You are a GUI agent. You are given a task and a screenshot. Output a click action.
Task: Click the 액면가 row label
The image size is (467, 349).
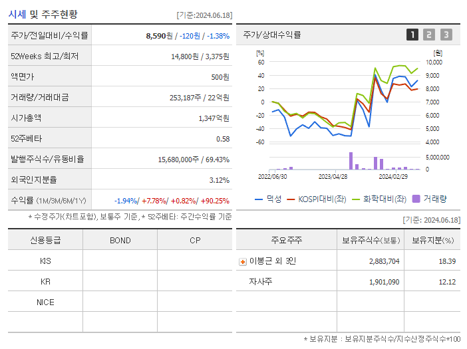point(23,76)
